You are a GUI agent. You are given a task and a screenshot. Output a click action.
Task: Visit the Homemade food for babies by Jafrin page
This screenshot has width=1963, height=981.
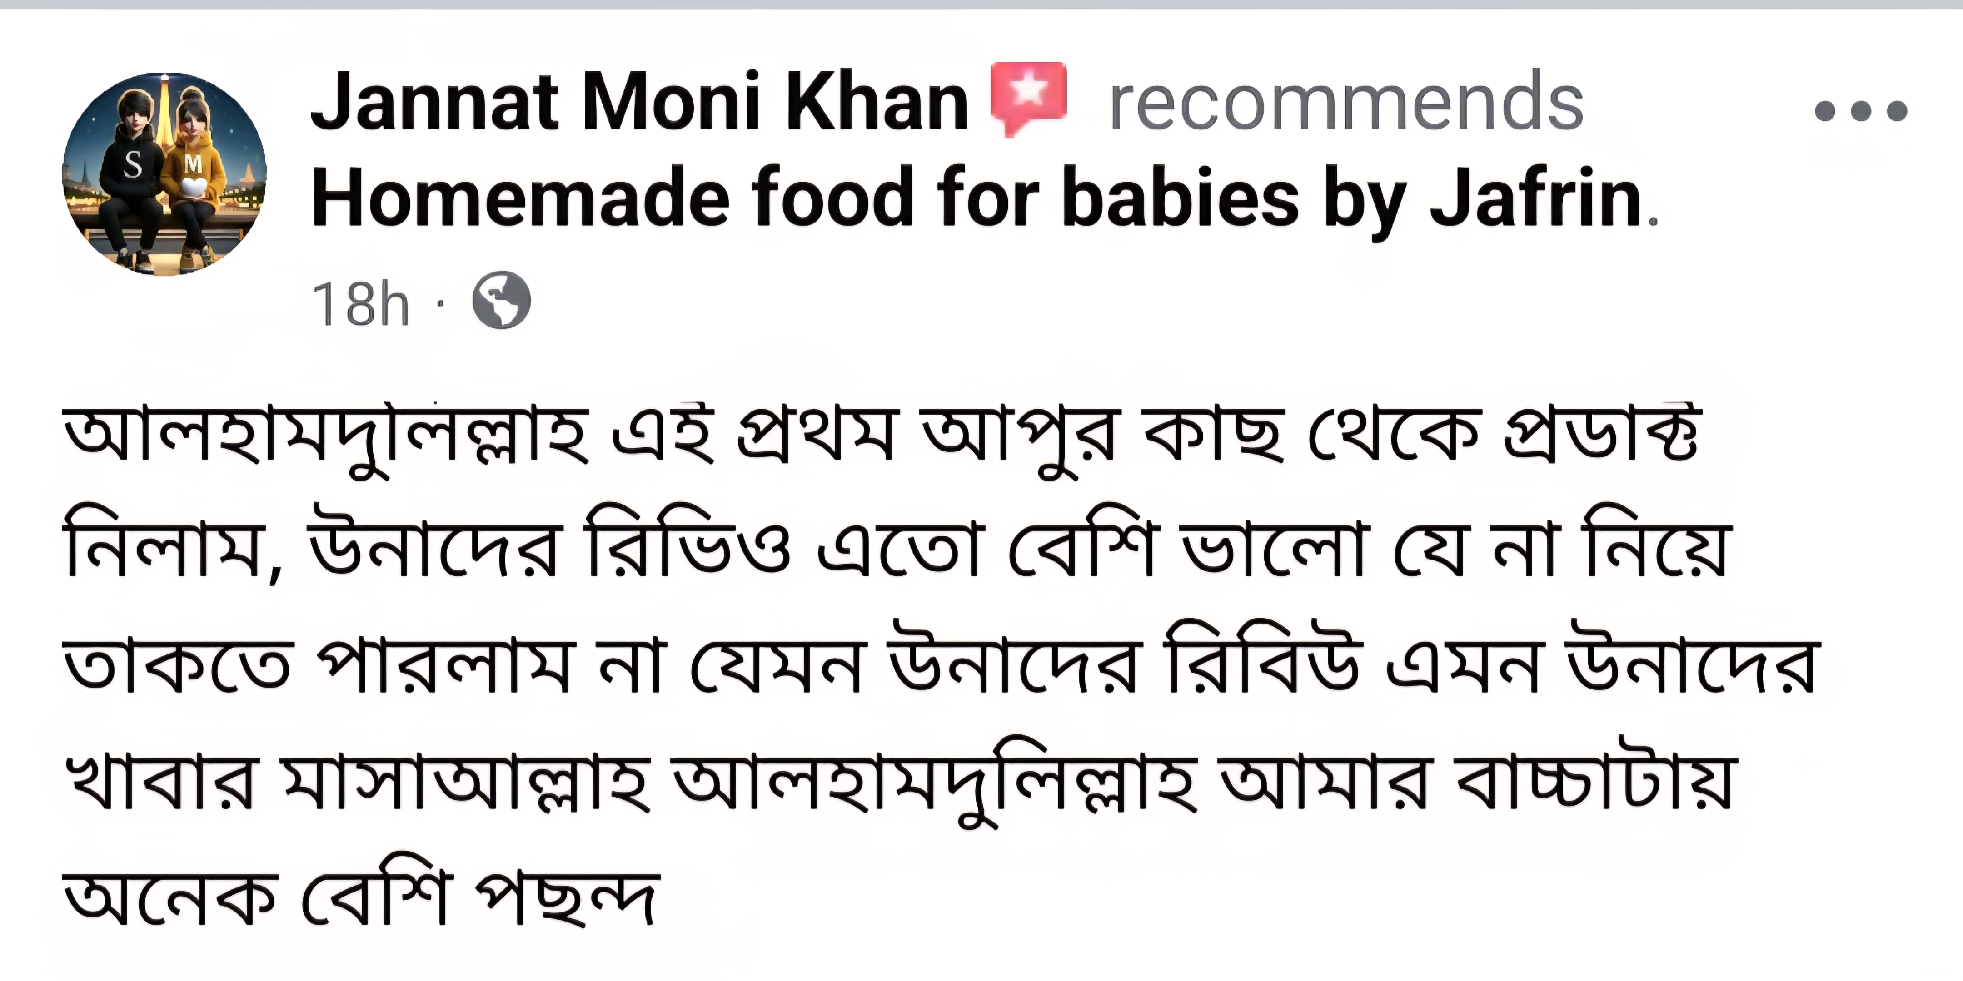pos(976,198)
